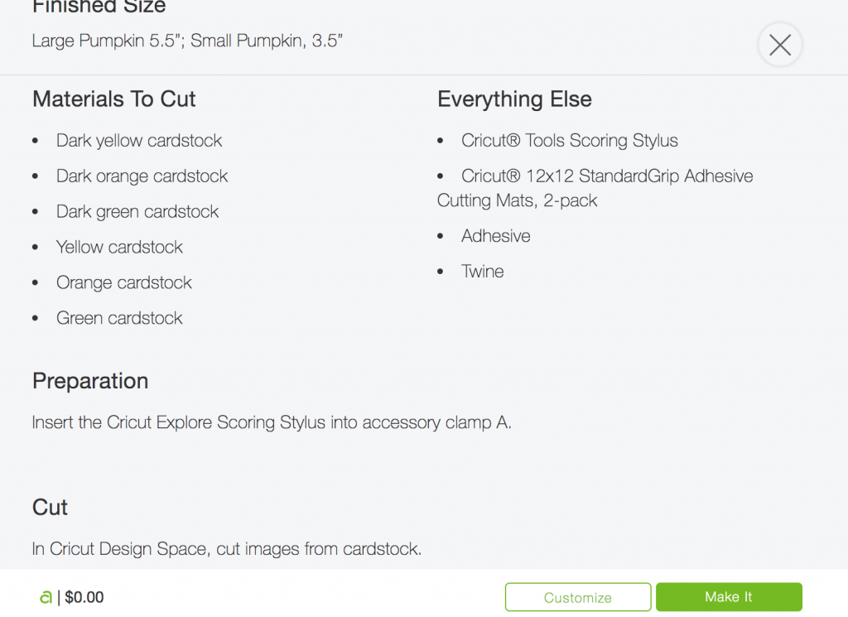Click the Everything Else heading
The width and height of the screenshot is (848, 617).
(x=514, y=99)
